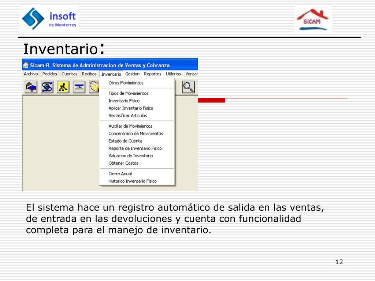Open the Utilerias menu
375x281 pixels.
[173, 74]
